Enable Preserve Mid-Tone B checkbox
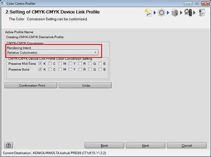Screen dimensions: 211x157 click(100, 64)
